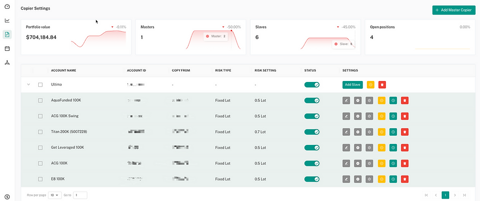Click the green clock icon for ACG 100K Swing
480x201 pixels.
click(393, 116)
